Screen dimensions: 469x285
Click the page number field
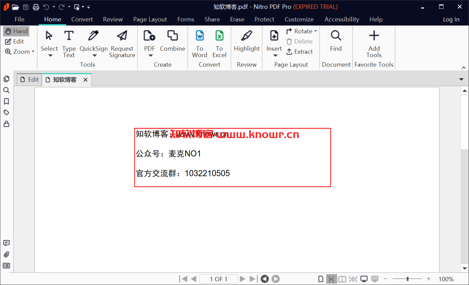tap(218, 279)
